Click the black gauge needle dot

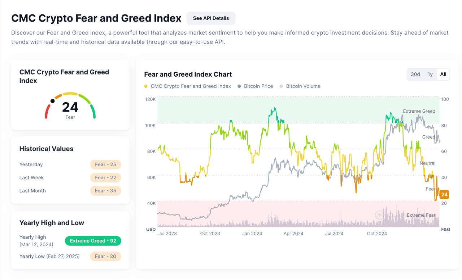[53, 101]
